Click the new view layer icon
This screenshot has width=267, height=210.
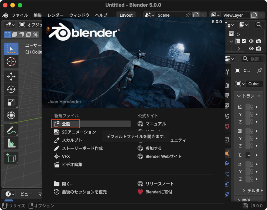pos(254,15)
